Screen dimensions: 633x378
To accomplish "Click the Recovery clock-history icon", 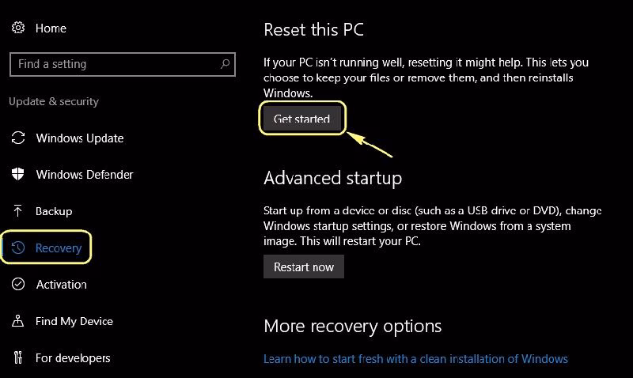I will (x=17, y=248).
